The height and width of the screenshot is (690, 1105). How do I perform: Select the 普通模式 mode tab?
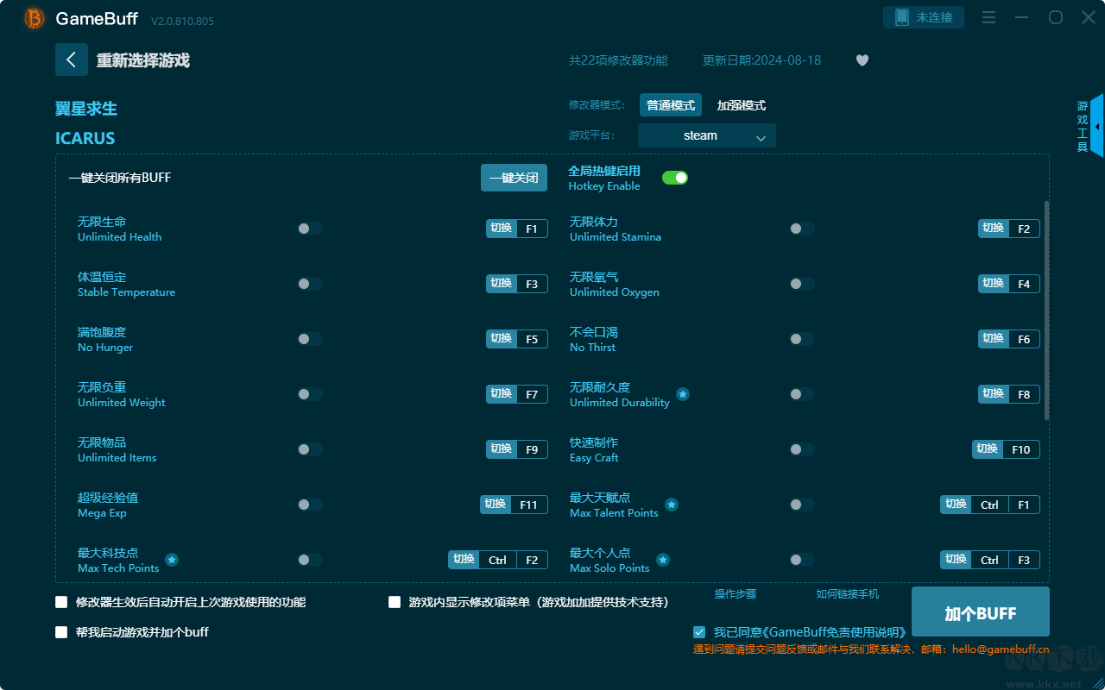click(x=671, y=105)
